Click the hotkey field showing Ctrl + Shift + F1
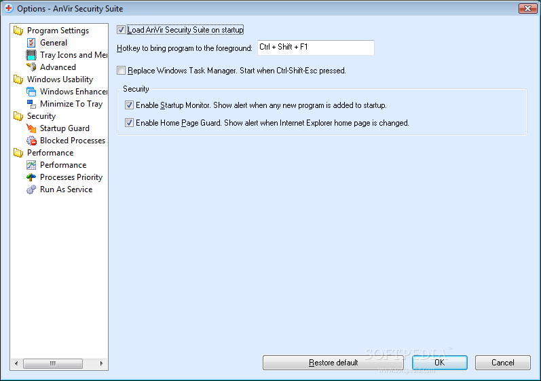The width and height of the screenshot is (541, 381). [316, 48]
